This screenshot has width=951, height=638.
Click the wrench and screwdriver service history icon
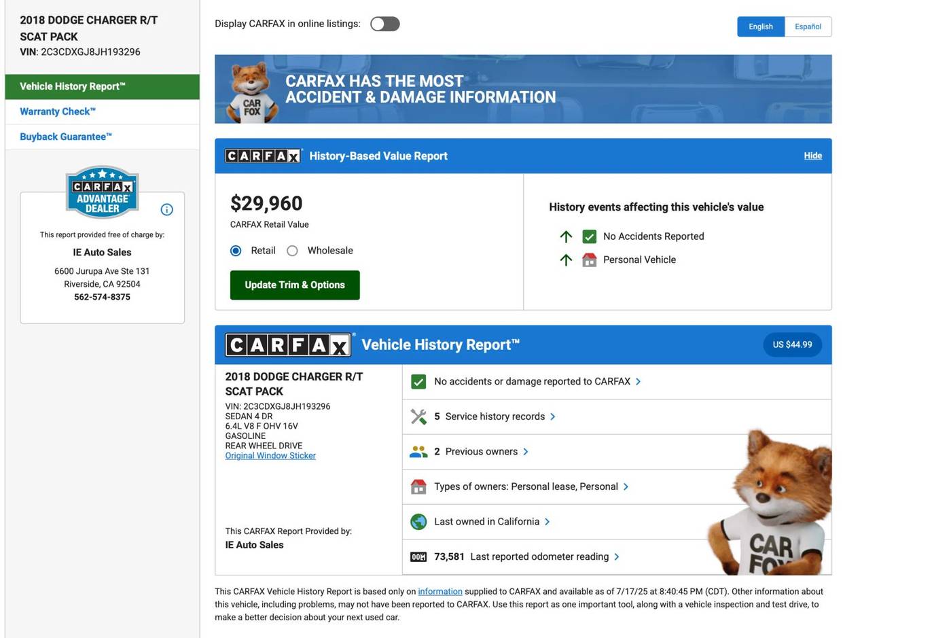[418, 417]
